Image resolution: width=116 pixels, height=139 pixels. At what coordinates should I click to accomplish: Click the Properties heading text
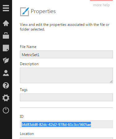43,11
